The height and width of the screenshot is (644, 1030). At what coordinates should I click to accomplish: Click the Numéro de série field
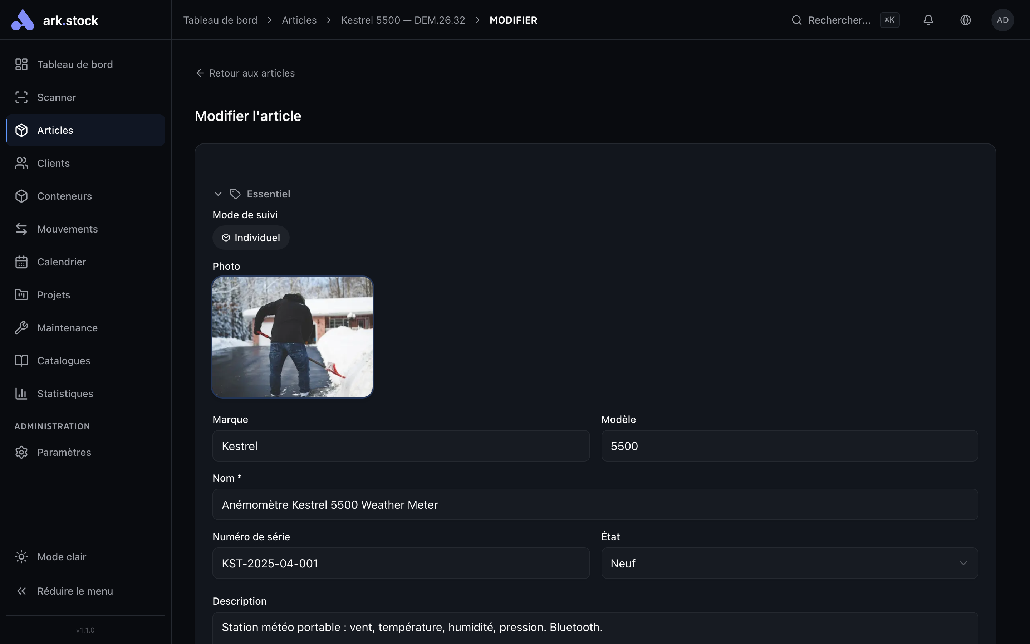click(x=401, y=563)
